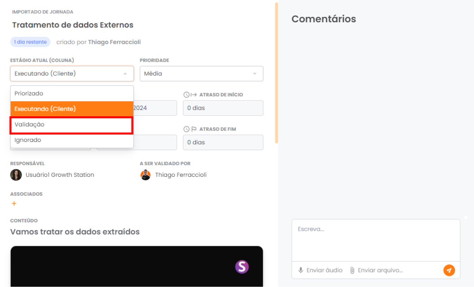
Task: Open the Prioridade Média dropdown
Action: coord(201,74)
